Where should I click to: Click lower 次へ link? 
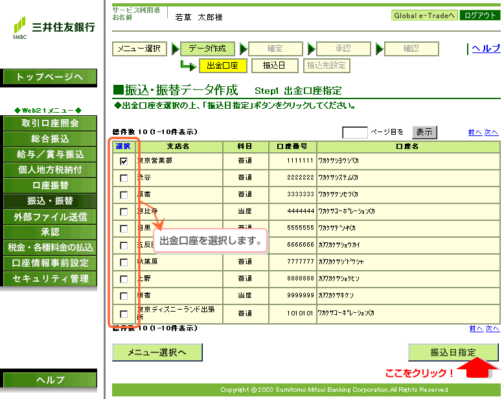point(492,328)
